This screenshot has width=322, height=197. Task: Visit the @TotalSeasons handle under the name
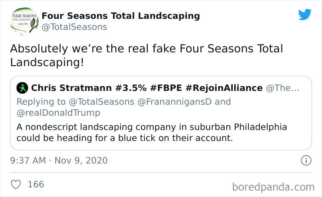75,27
